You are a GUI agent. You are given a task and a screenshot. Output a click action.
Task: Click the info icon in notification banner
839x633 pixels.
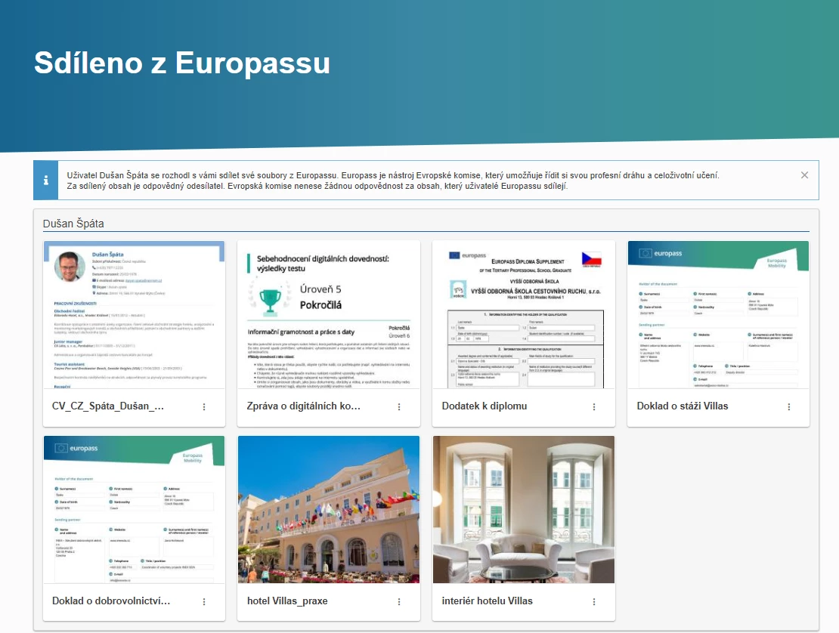coord(46,181)
